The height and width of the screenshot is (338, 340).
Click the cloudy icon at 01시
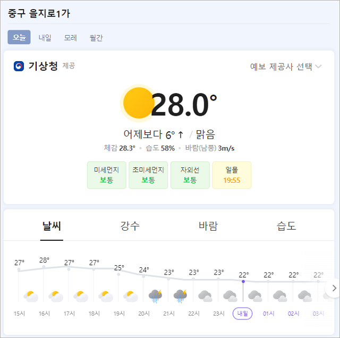click(280, 297)
